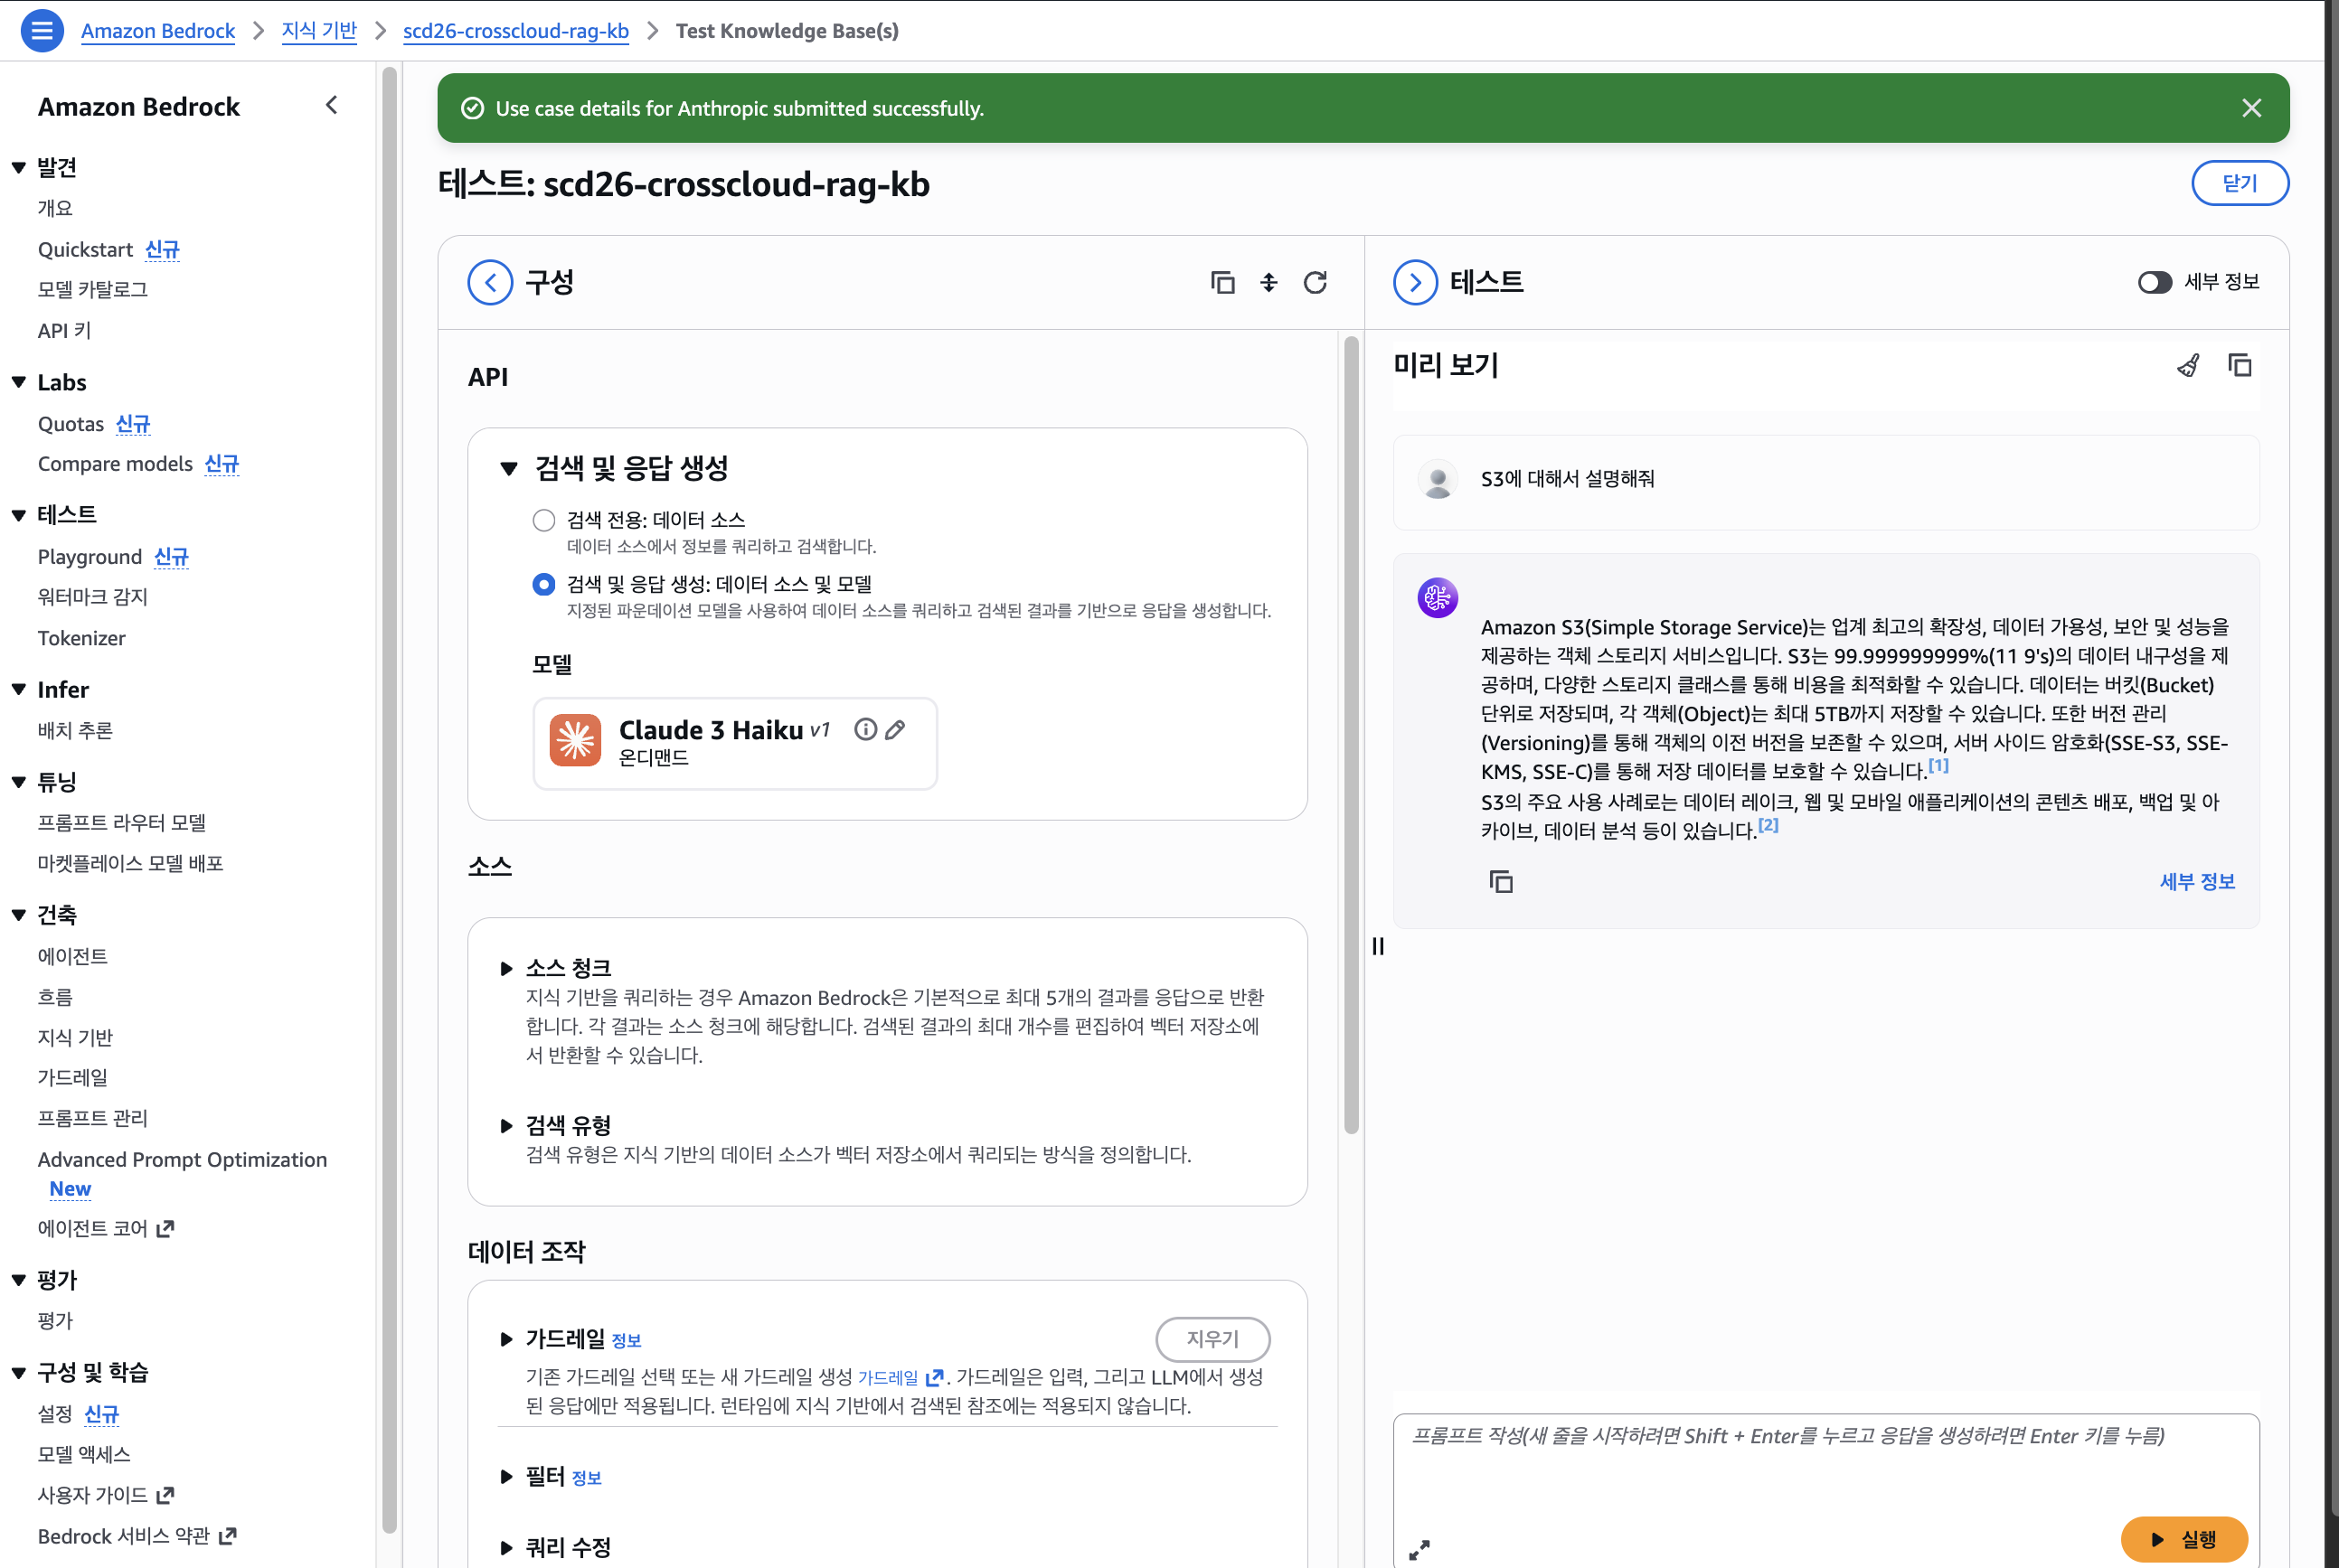This screenshot has height=1568, width=2339.
Task: Open citation [2] in the response
Action: [1768, 825]
